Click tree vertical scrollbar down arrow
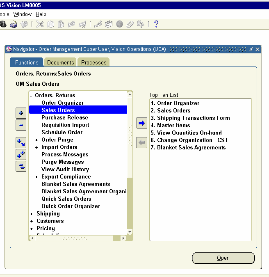 click(x=130, y=232)
